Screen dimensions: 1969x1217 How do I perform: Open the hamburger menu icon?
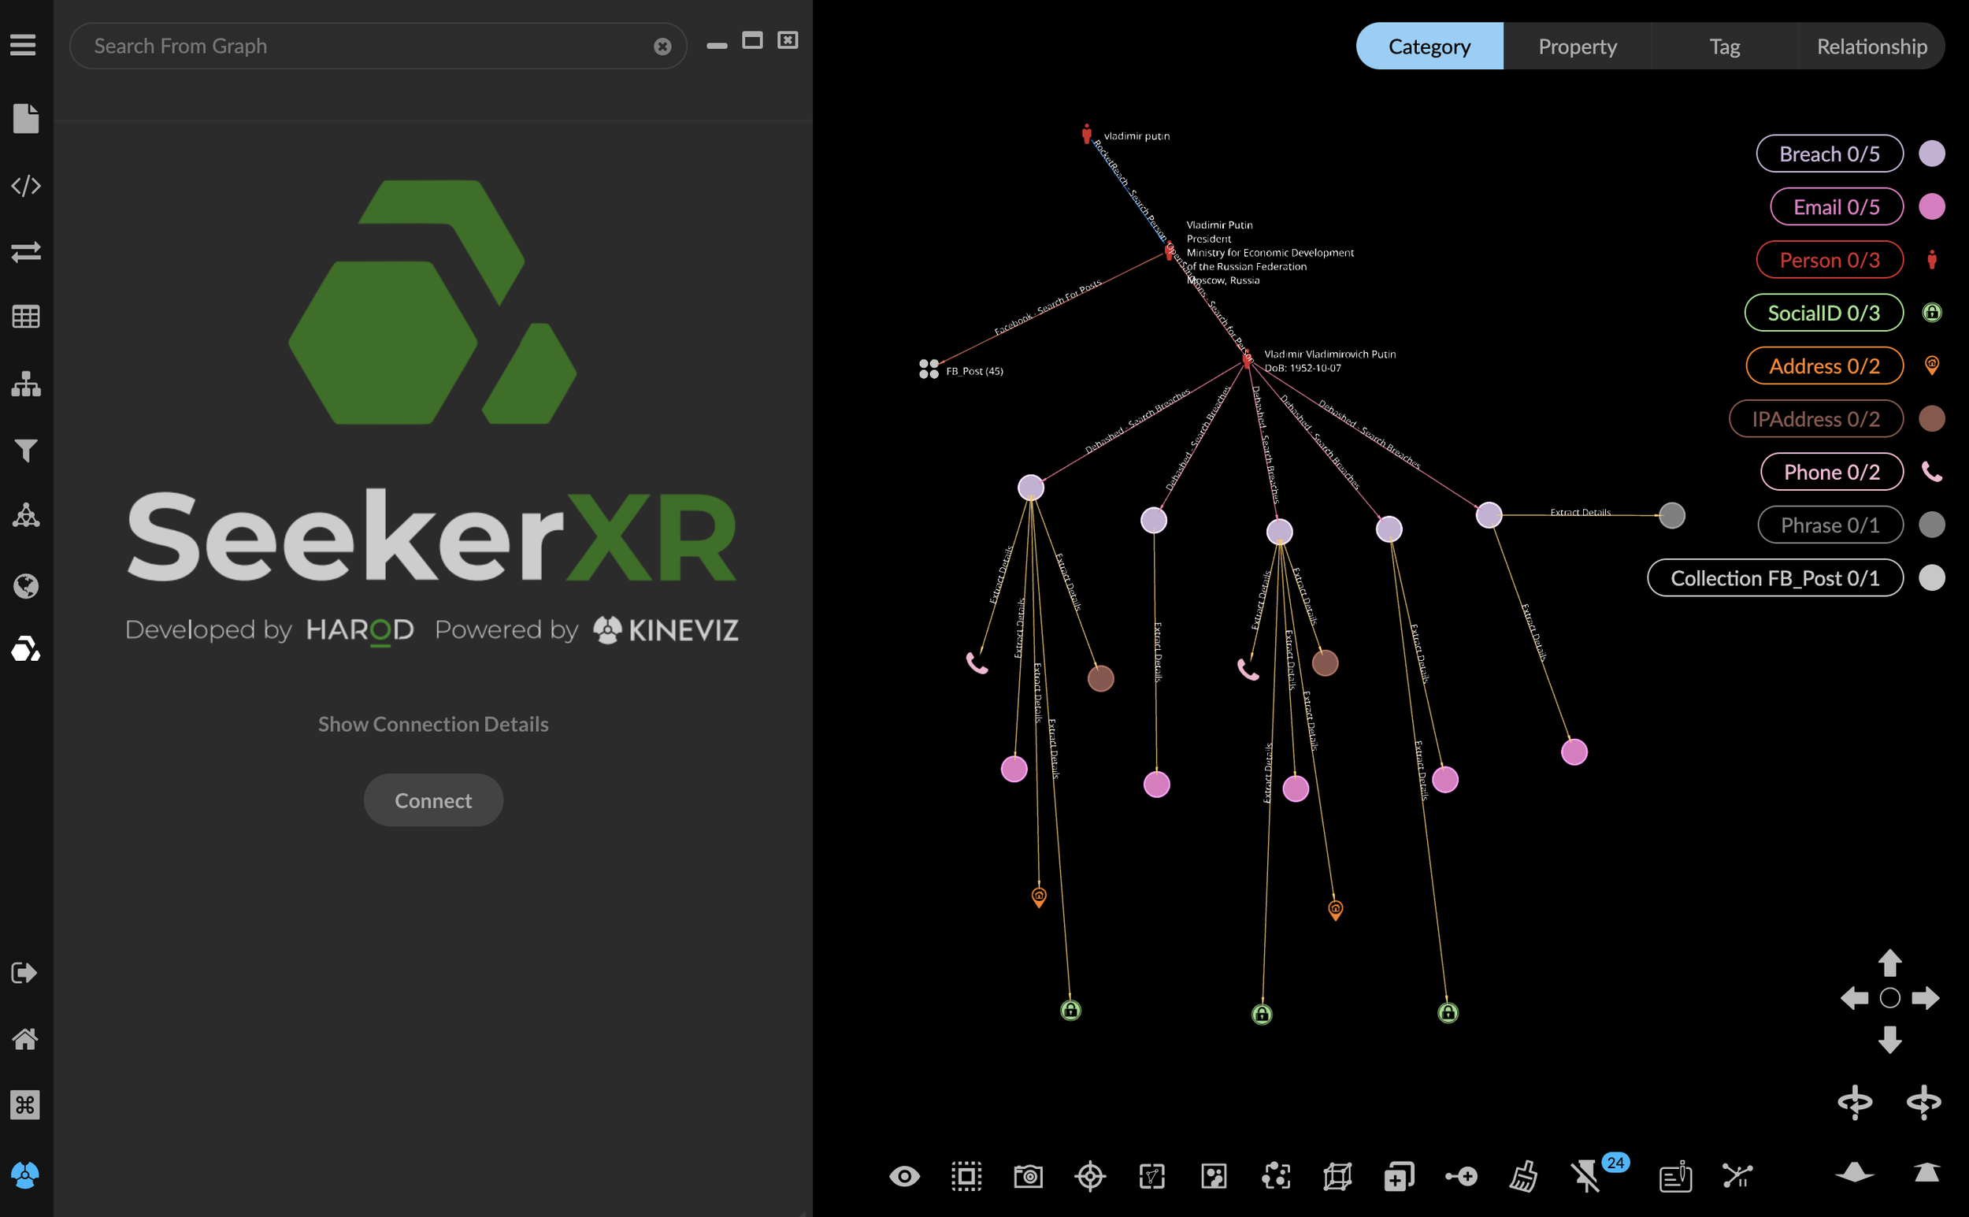click(23, 45)
